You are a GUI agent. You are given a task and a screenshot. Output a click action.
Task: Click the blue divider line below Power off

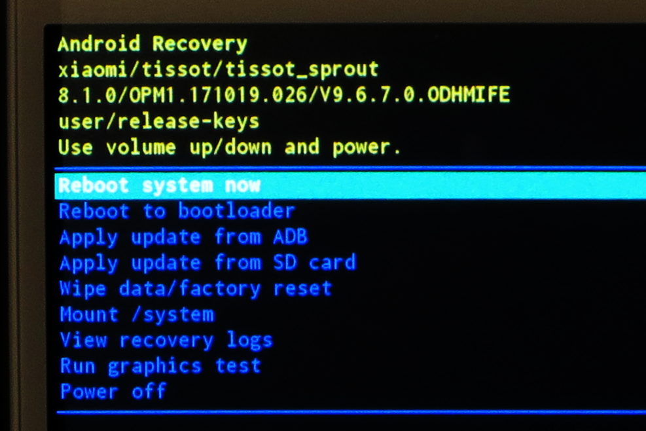[351, 411]
